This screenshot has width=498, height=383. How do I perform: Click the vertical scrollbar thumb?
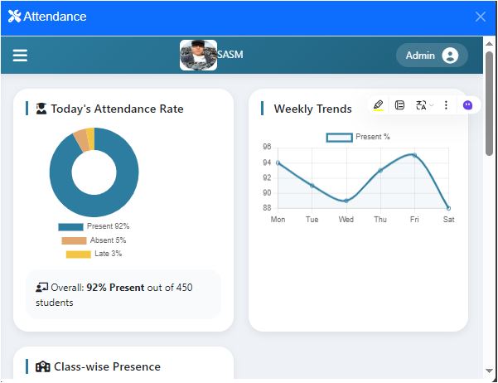pyautogui.click(x=489, y=104)
